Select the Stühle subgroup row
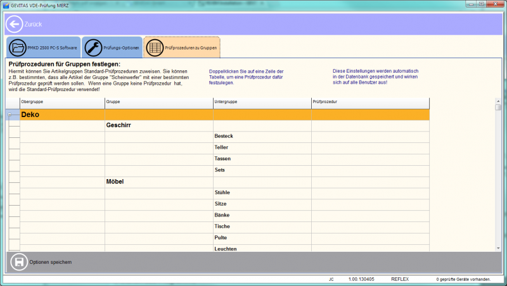The image size is (507, 286). 224,193
